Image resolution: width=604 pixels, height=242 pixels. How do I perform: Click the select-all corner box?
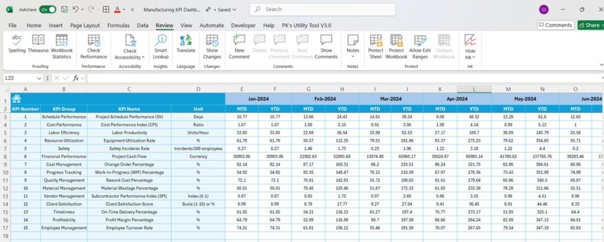(x=5, y=89)
